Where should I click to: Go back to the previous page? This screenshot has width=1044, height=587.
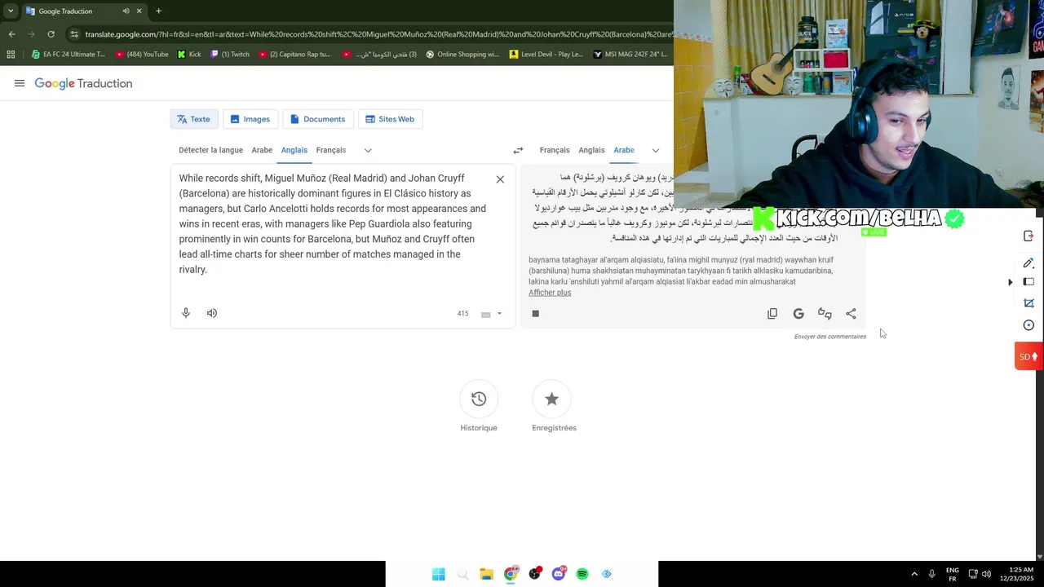11,34
